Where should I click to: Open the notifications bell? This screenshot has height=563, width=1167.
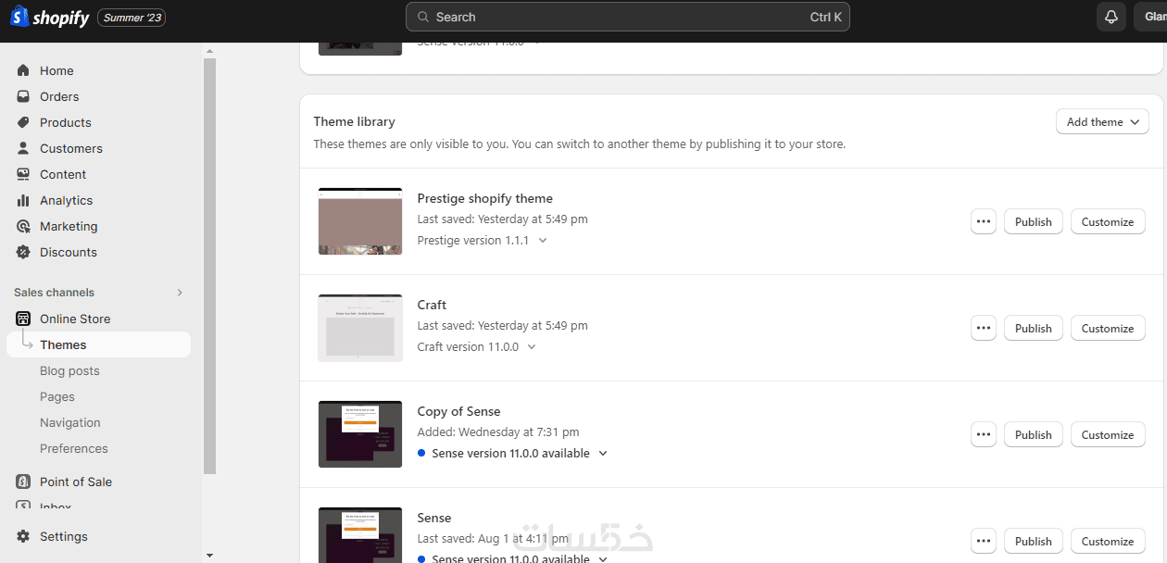point(1111,17)
